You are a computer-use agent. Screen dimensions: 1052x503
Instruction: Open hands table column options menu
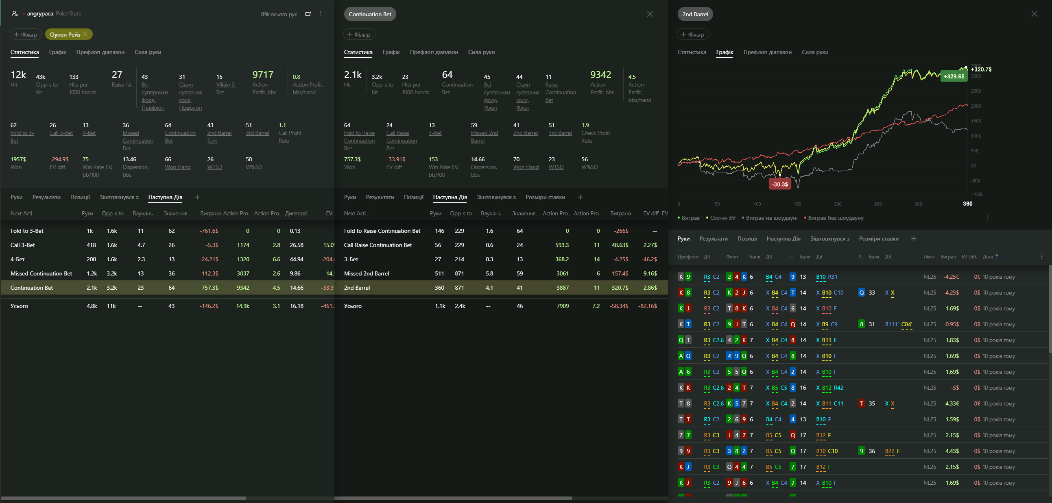pyautogui.click(x=1041, y=257)
